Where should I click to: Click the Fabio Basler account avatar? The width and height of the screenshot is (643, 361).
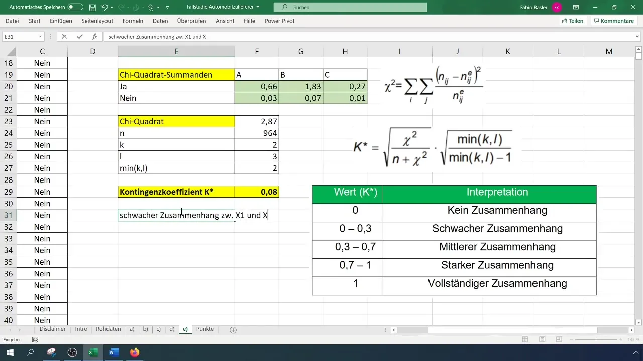556,7
